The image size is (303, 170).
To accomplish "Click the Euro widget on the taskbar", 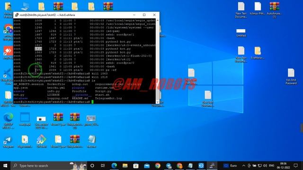I will 230,166.
